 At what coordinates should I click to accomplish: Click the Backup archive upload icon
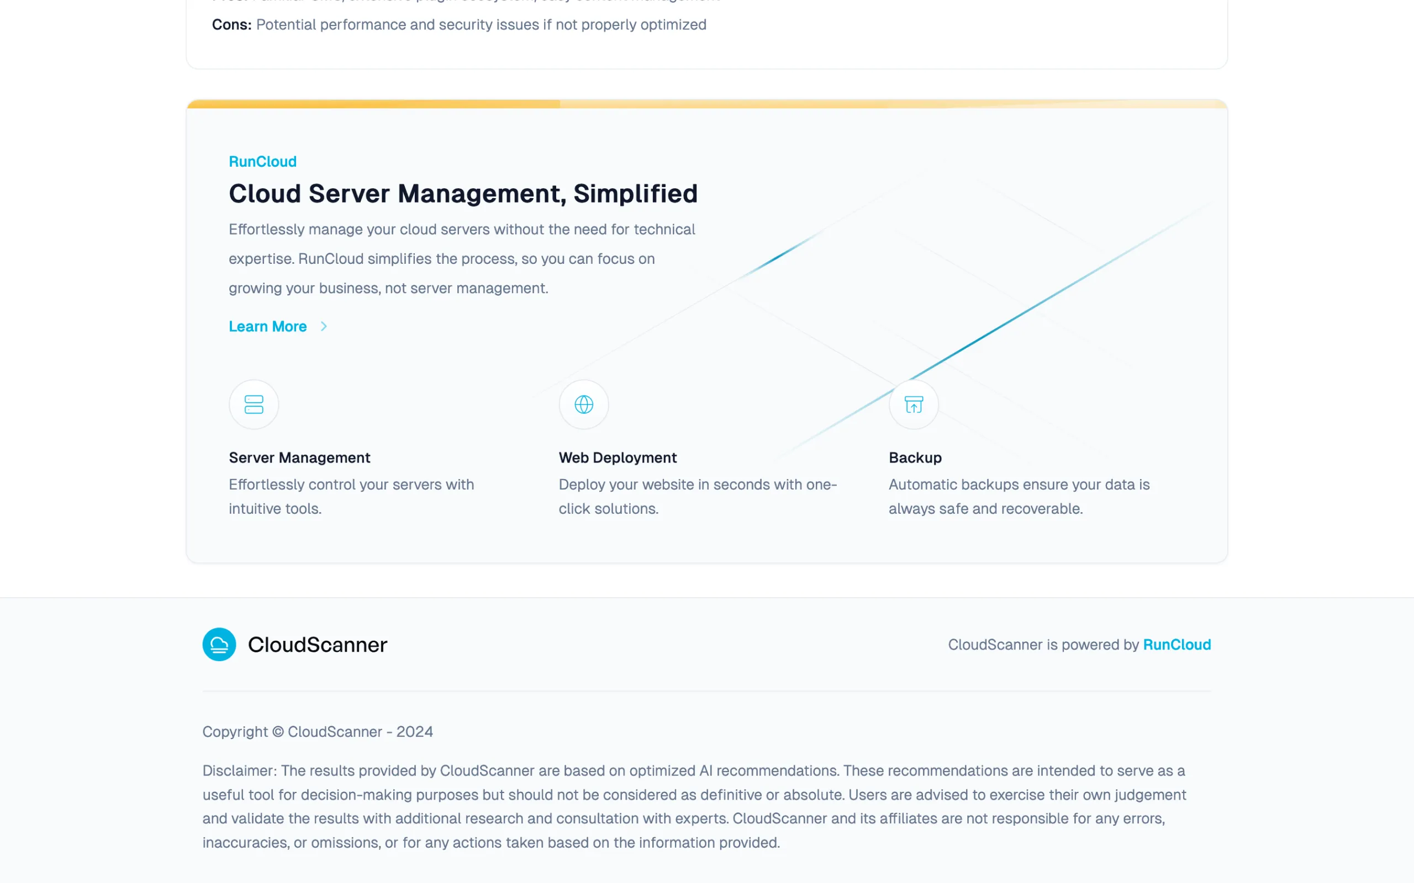pyautogui.click(x=914, y=404)
